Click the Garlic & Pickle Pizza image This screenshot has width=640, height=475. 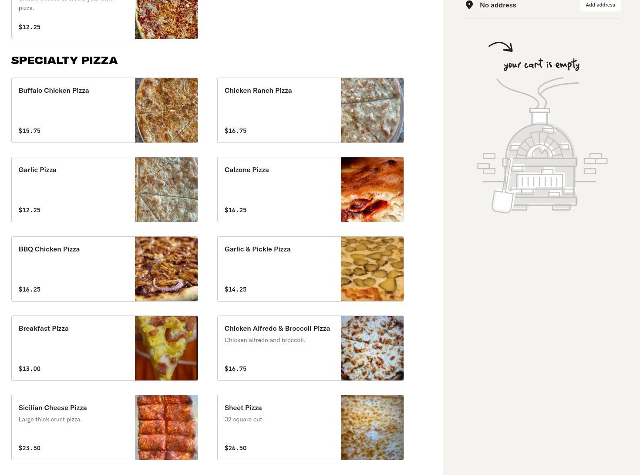[372, 269]
